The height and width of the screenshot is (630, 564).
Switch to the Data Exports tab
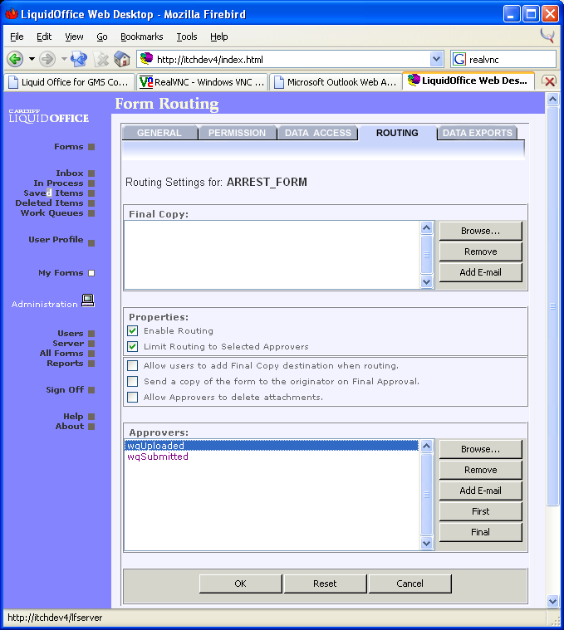coord(477,133)
